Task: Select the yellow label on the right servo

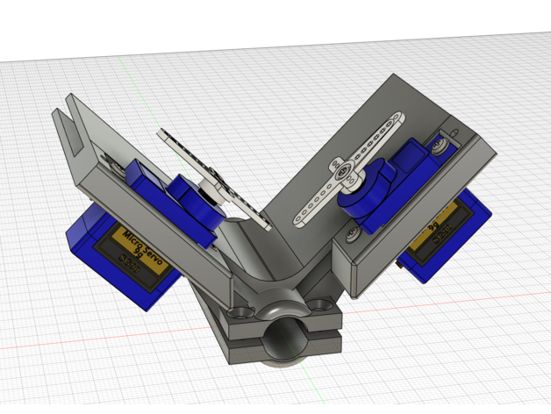Action: pos(436,232)
